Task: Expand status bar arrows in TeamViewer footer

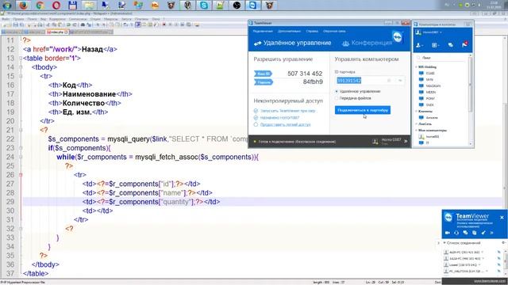Action: tap(406, 141)
